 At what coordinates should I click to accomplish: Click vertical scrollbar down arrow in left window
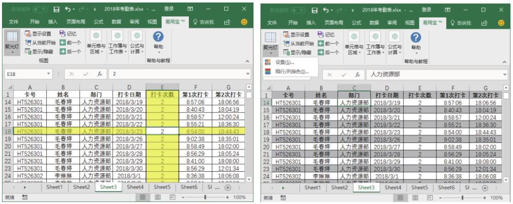(x=249, y=179)
